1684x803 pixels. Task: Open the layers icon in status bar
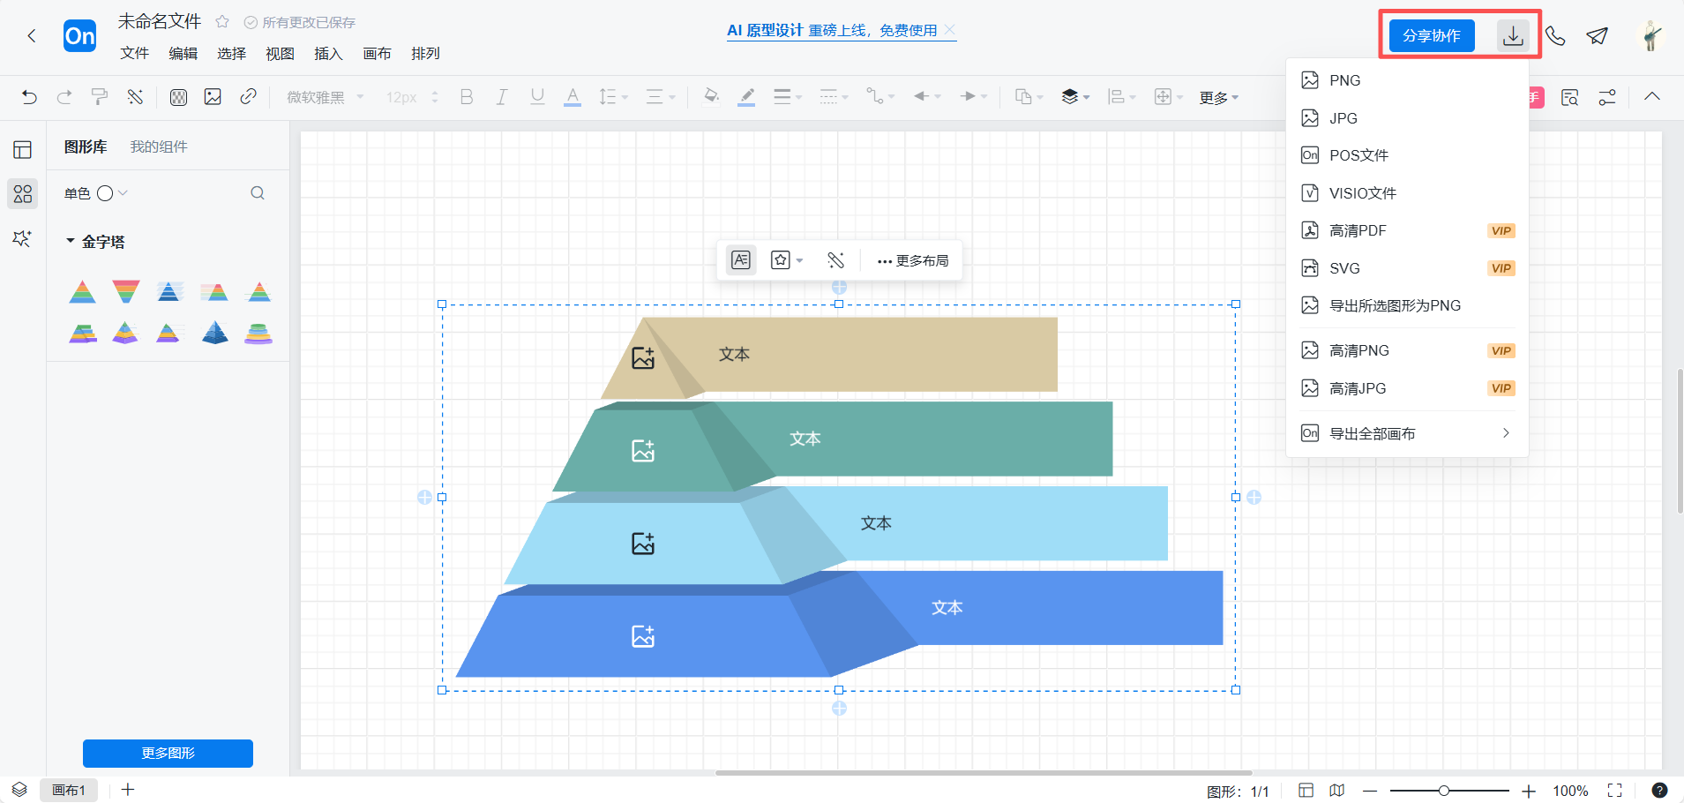(x=19, y=790)
